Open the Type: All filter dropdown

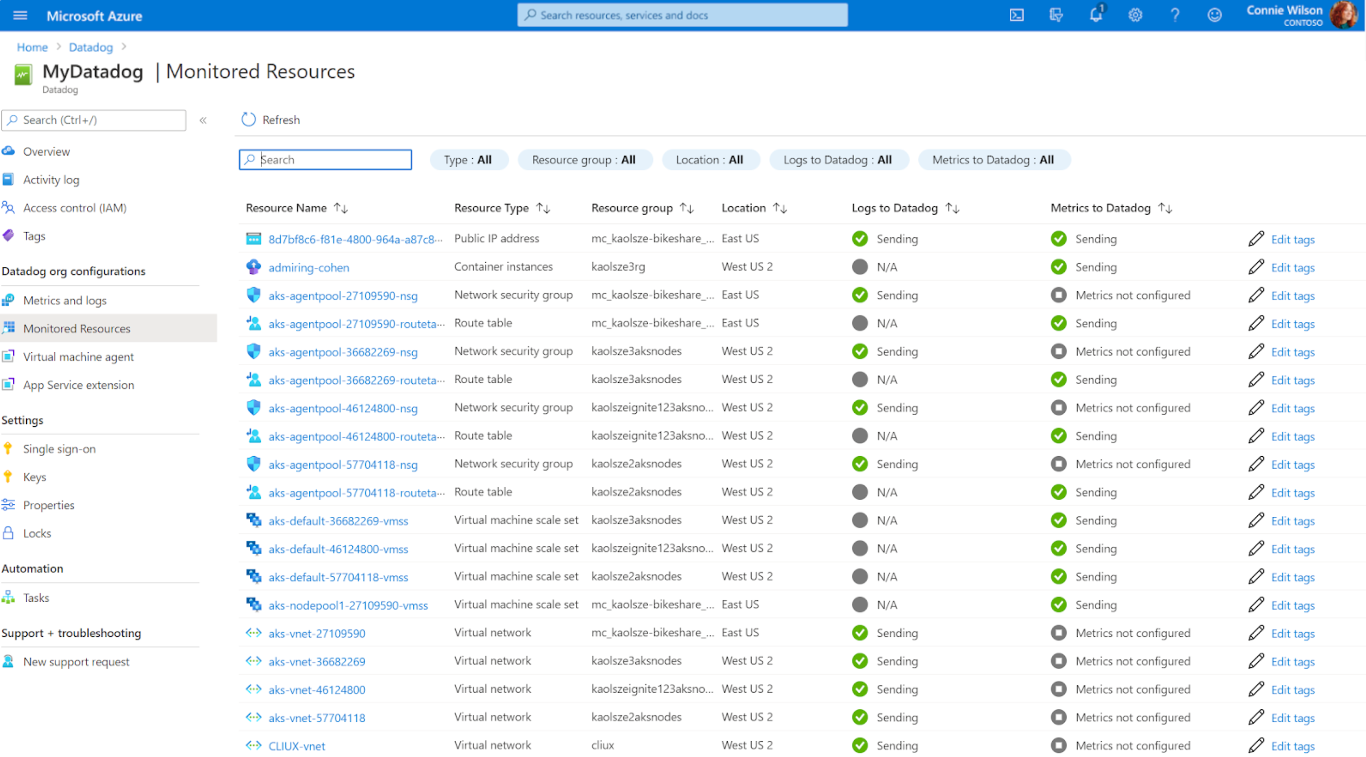469,159
